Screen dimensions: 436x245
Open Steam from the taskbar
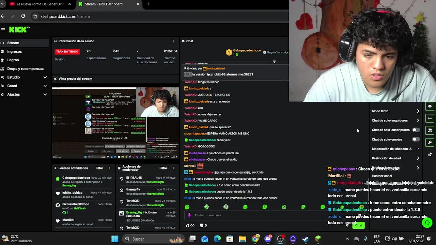point(306,239)
